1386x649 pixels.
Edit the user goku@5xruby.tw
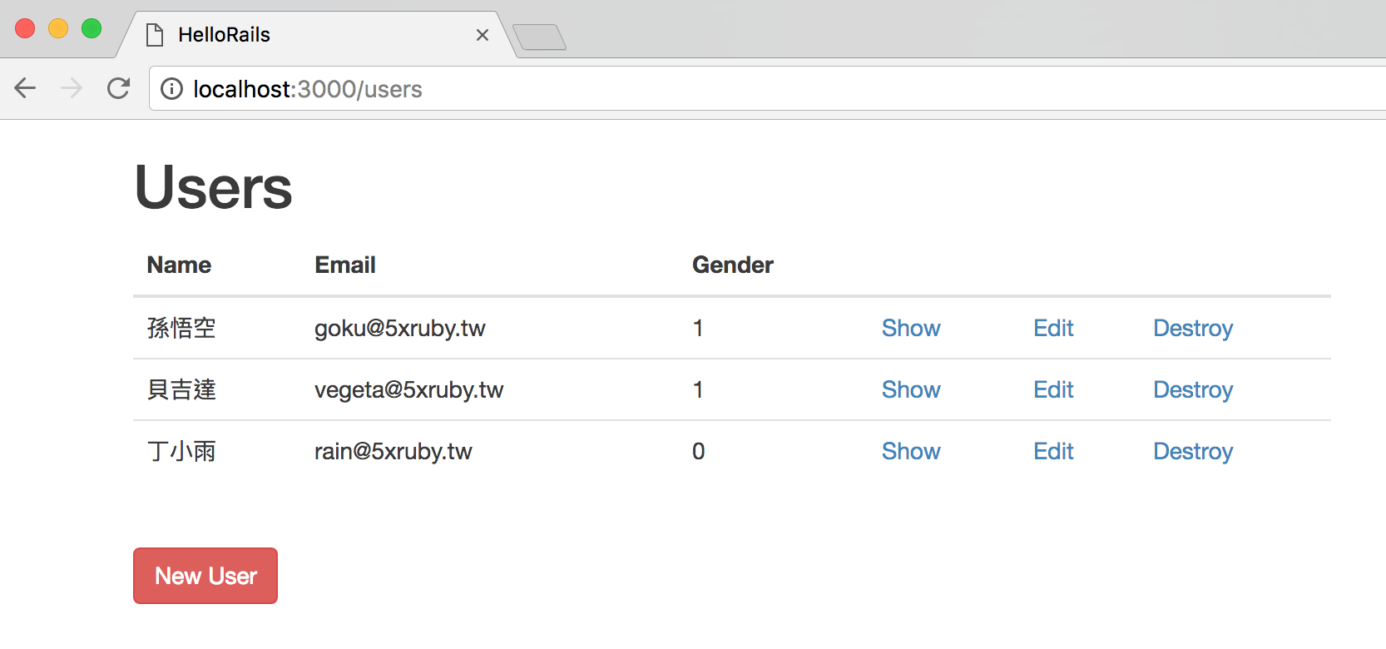pyautogui.click(x=1053, y=328)
